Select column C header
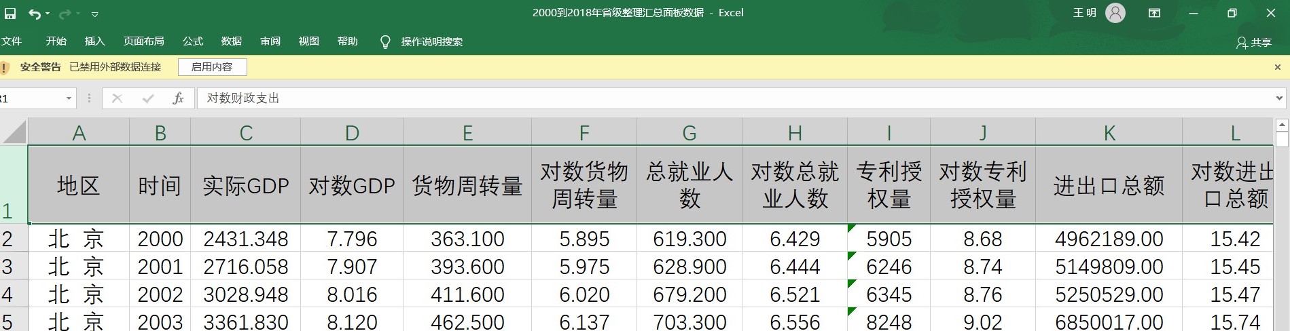Image resolution: width=1290 pixels, height=331 pixels. point(246,132)
